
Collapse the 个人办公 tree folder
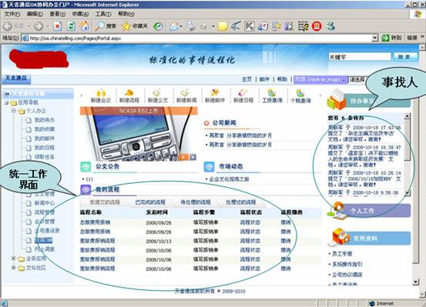point(13,111)
